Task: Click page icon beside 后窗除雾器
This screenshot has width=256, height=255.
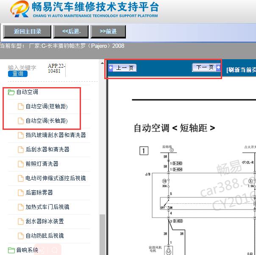Action: [21, 192]
